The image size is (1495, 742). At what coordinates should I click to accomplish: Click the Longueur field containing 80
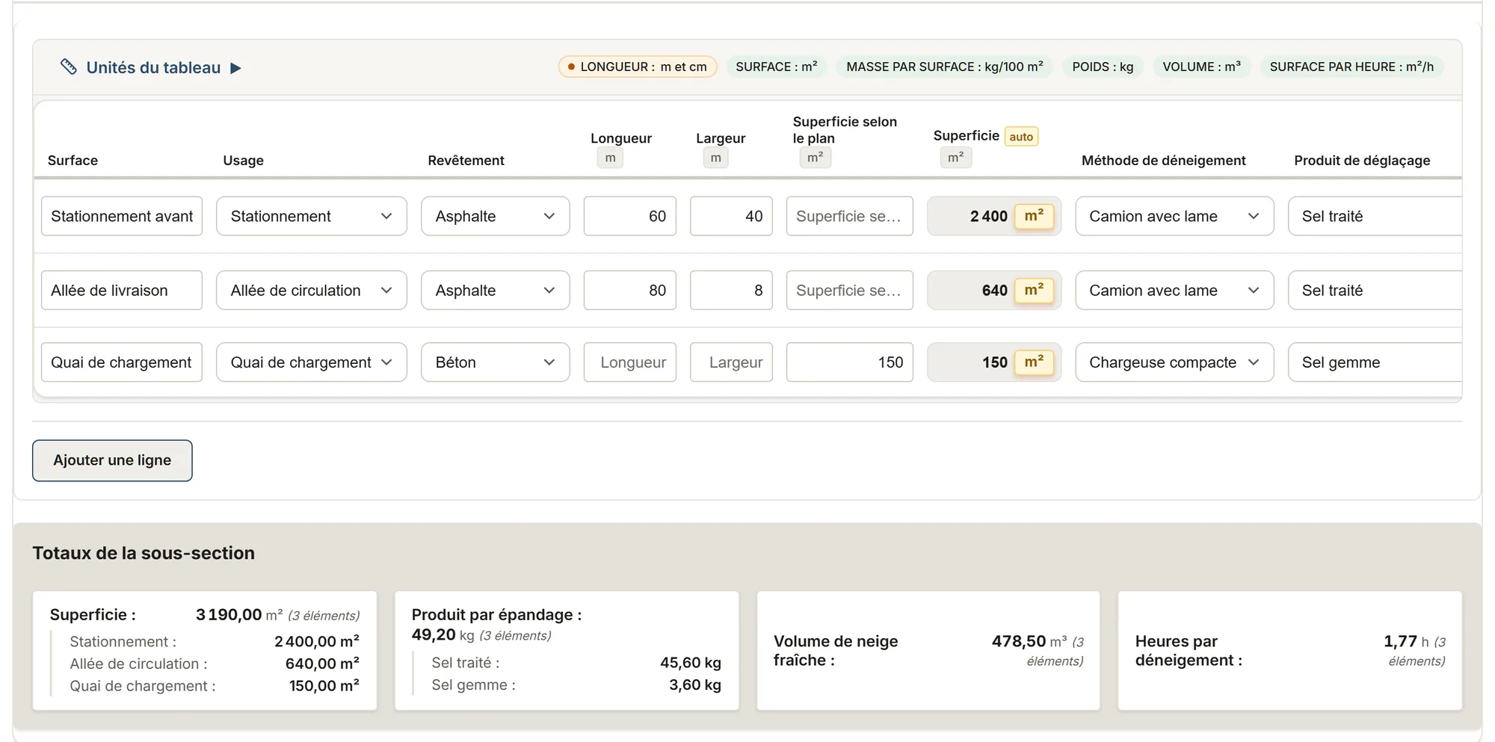(x=630, y=290)
